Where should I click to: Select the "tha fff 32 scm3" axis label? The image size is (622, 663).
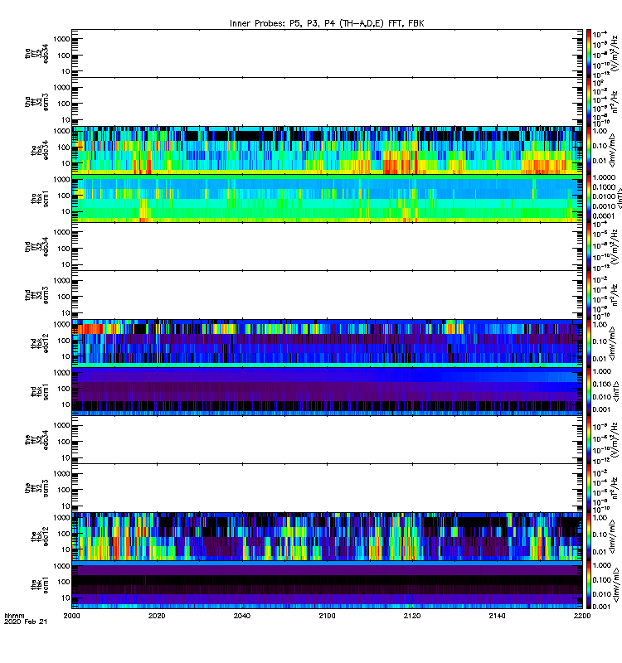tap(36, 102)
